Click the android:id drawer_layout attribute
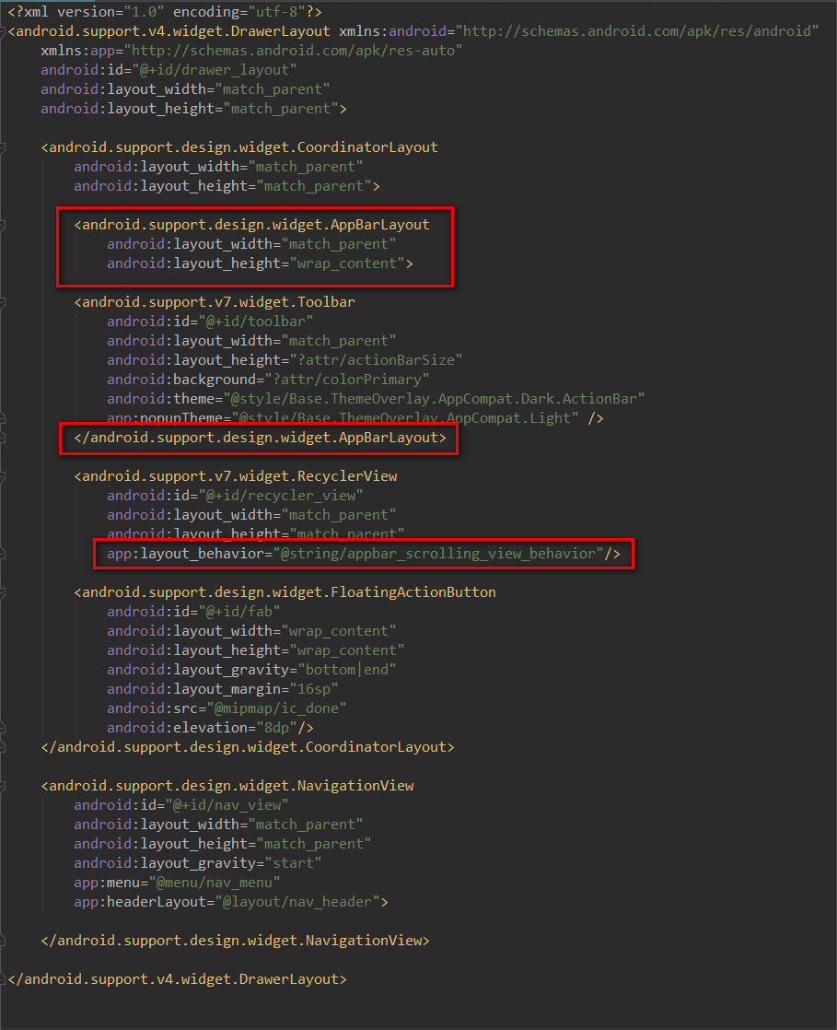Viewport: 837px width, 1030px height. [169, 70]
